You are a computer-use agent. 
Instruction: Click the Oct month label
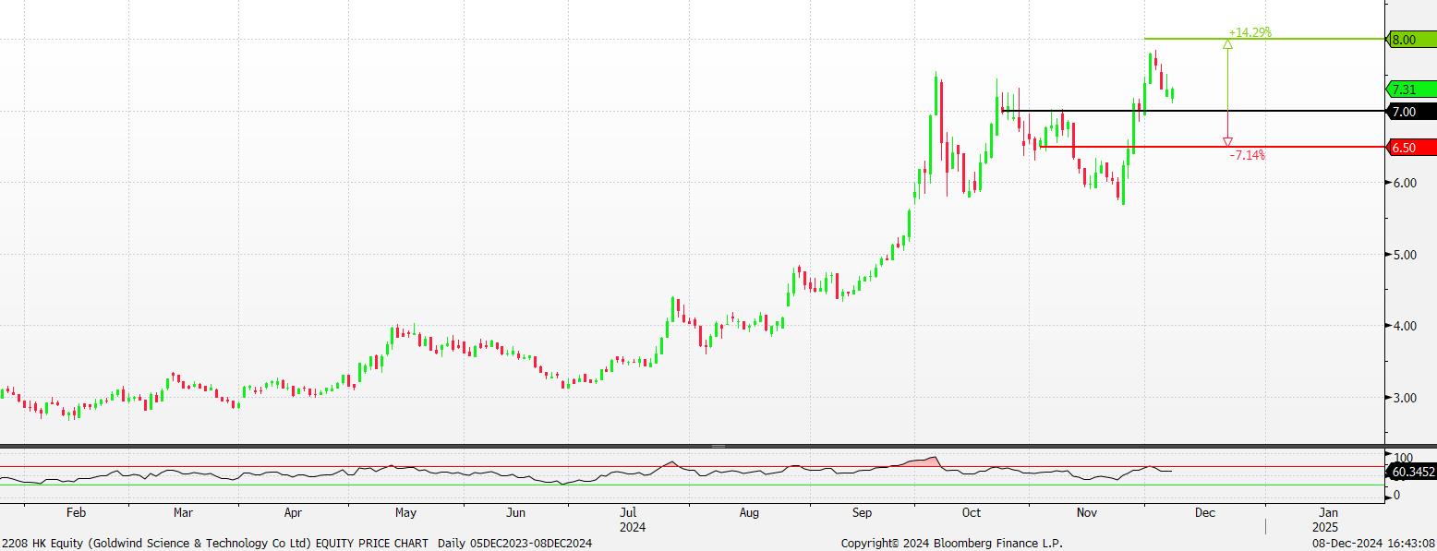coord(971,512)
